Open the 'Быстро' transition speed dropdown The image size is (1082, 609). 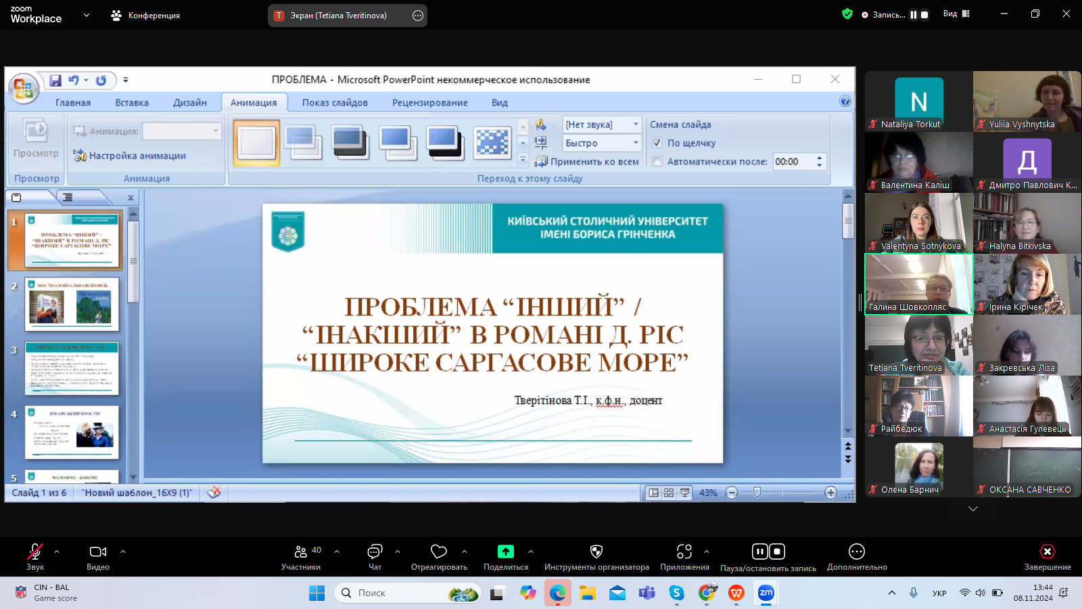602,143
